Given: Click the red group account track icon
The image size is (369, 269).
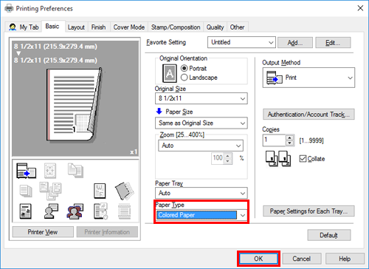Looking at the screenshot, I should (x=75, y=211).
